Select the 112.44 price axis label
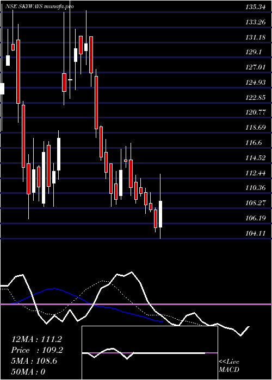Screen dimensions: 272x380 tap(255, 173)
